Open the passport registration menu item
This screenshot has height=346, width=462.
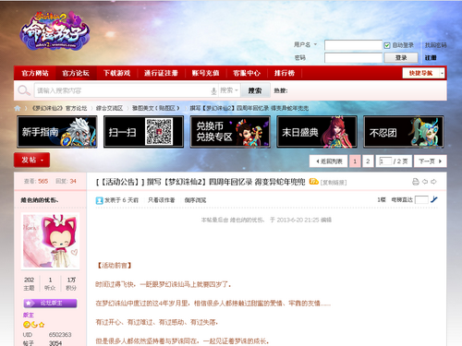click(161, 73)
